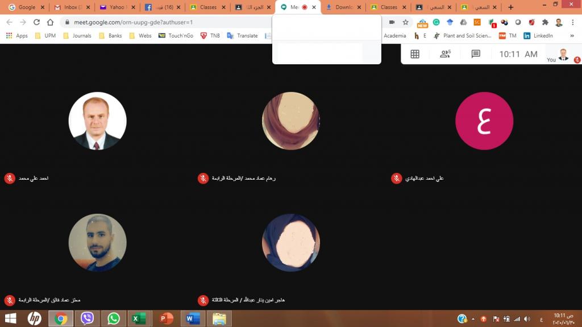Viewport: 582px width, 327px height.
Task: Click mute indicator for احمد علي محمد
Action: pyautogui.click(x=9, y=178)
